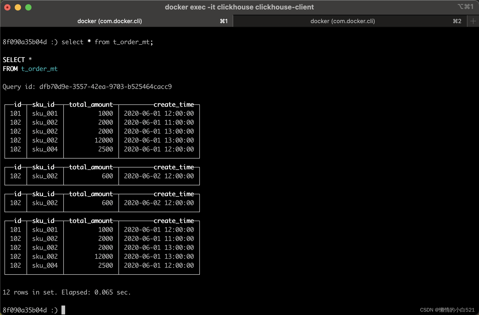
Task: Click 'create_time' header of the first result block
Action: click(x=174, y=105)
